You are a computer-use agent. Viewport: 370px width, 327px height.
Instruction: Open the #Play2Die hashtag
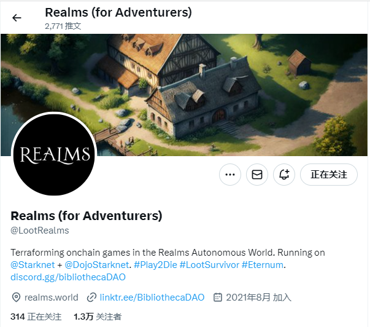point(155,265)
